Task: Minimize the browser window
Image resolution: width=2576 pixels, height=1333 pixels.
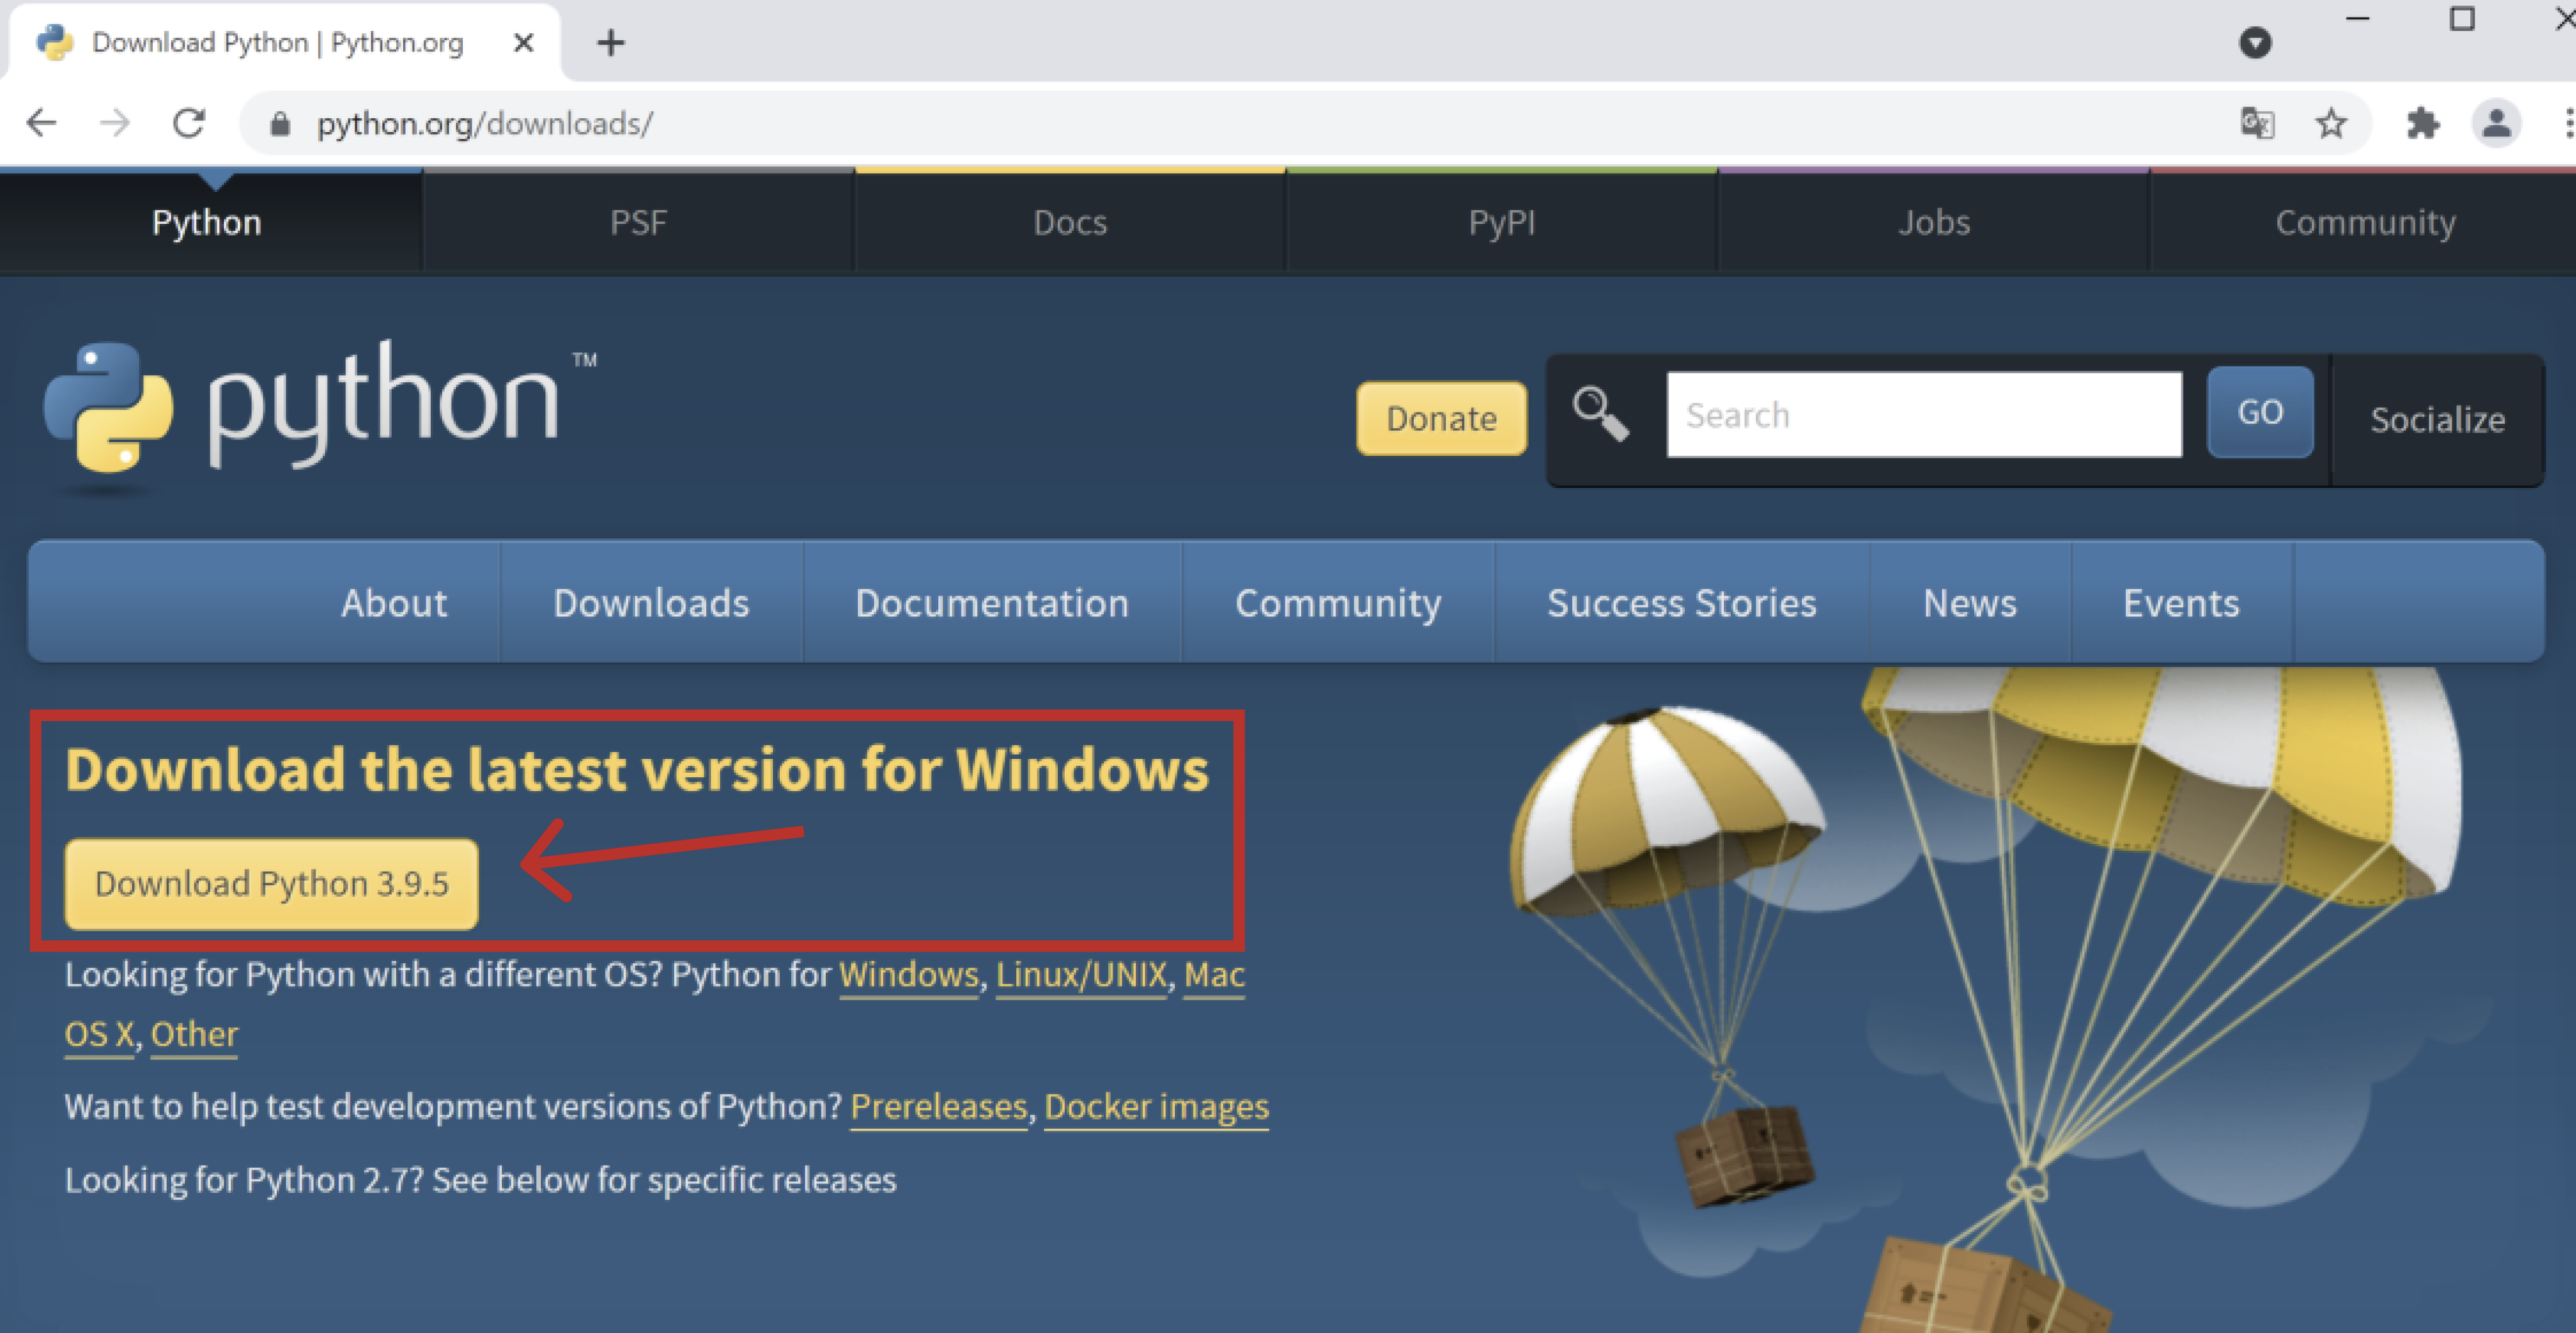Action: 2358,19
